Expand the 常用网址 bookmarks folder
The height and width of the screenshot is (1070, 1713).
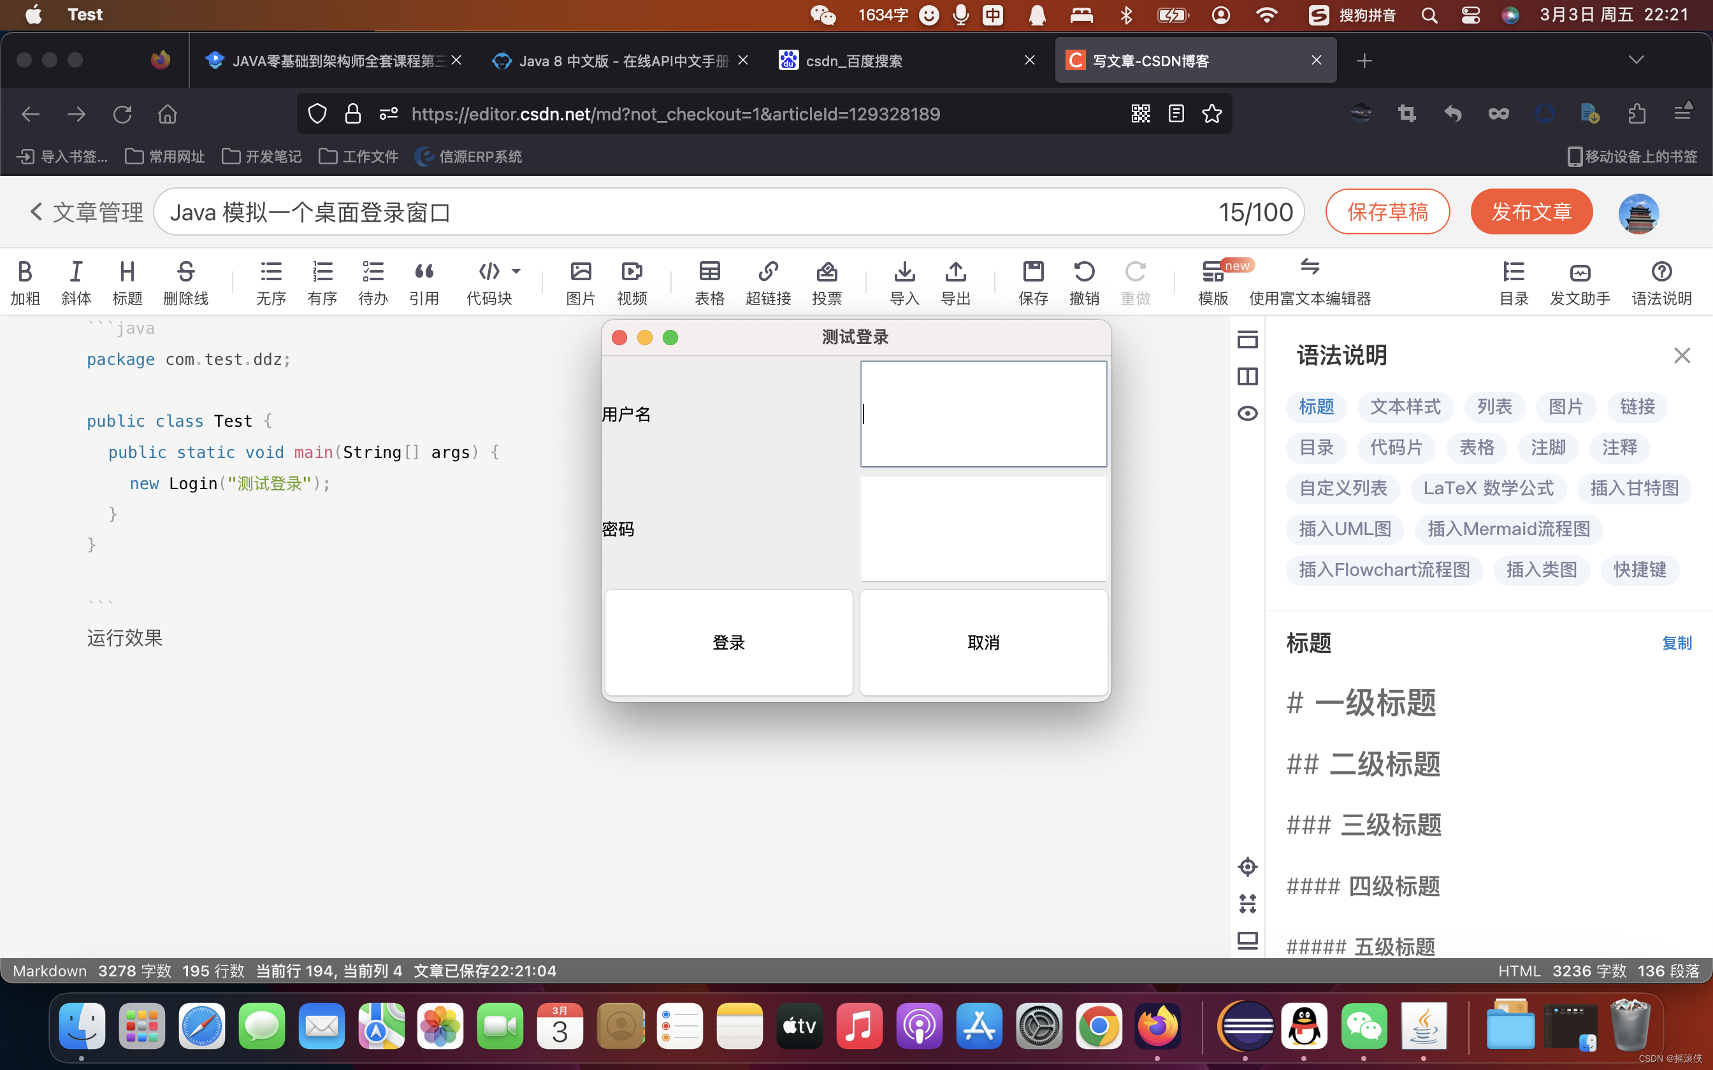pyautogui.click(x=164, y=157)
